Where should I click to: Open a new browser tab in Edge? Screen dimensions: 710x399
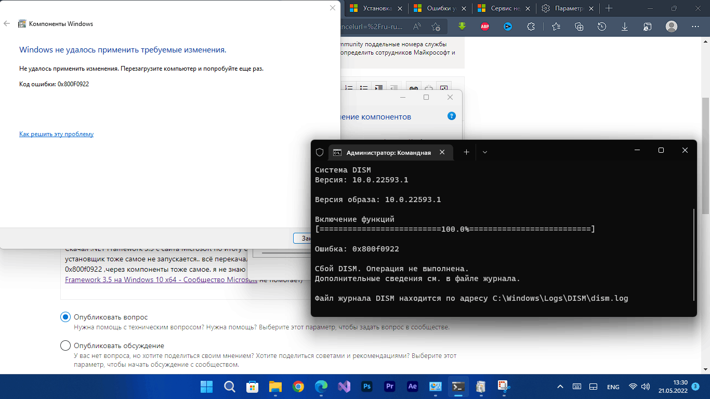coord(609,8)
